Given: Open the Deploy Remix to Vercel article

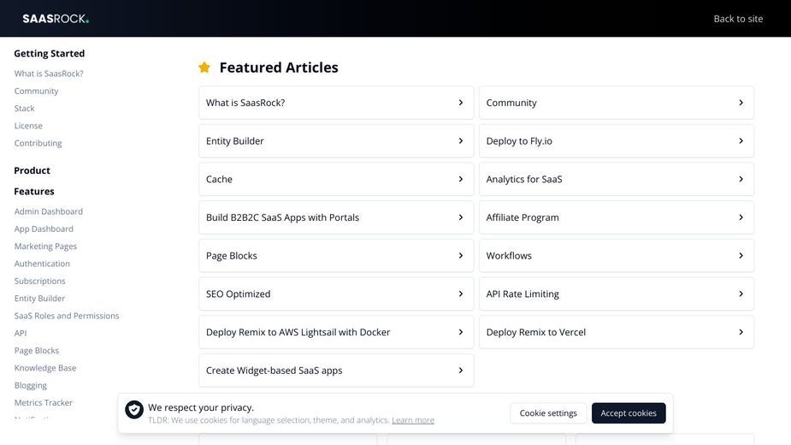Looking at the screenshot, I should (617, 332).
